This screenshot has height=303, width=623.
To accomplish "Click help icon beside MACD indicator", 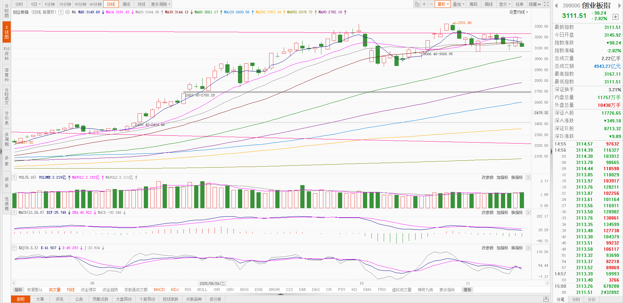I will click(x=14, y=212).
